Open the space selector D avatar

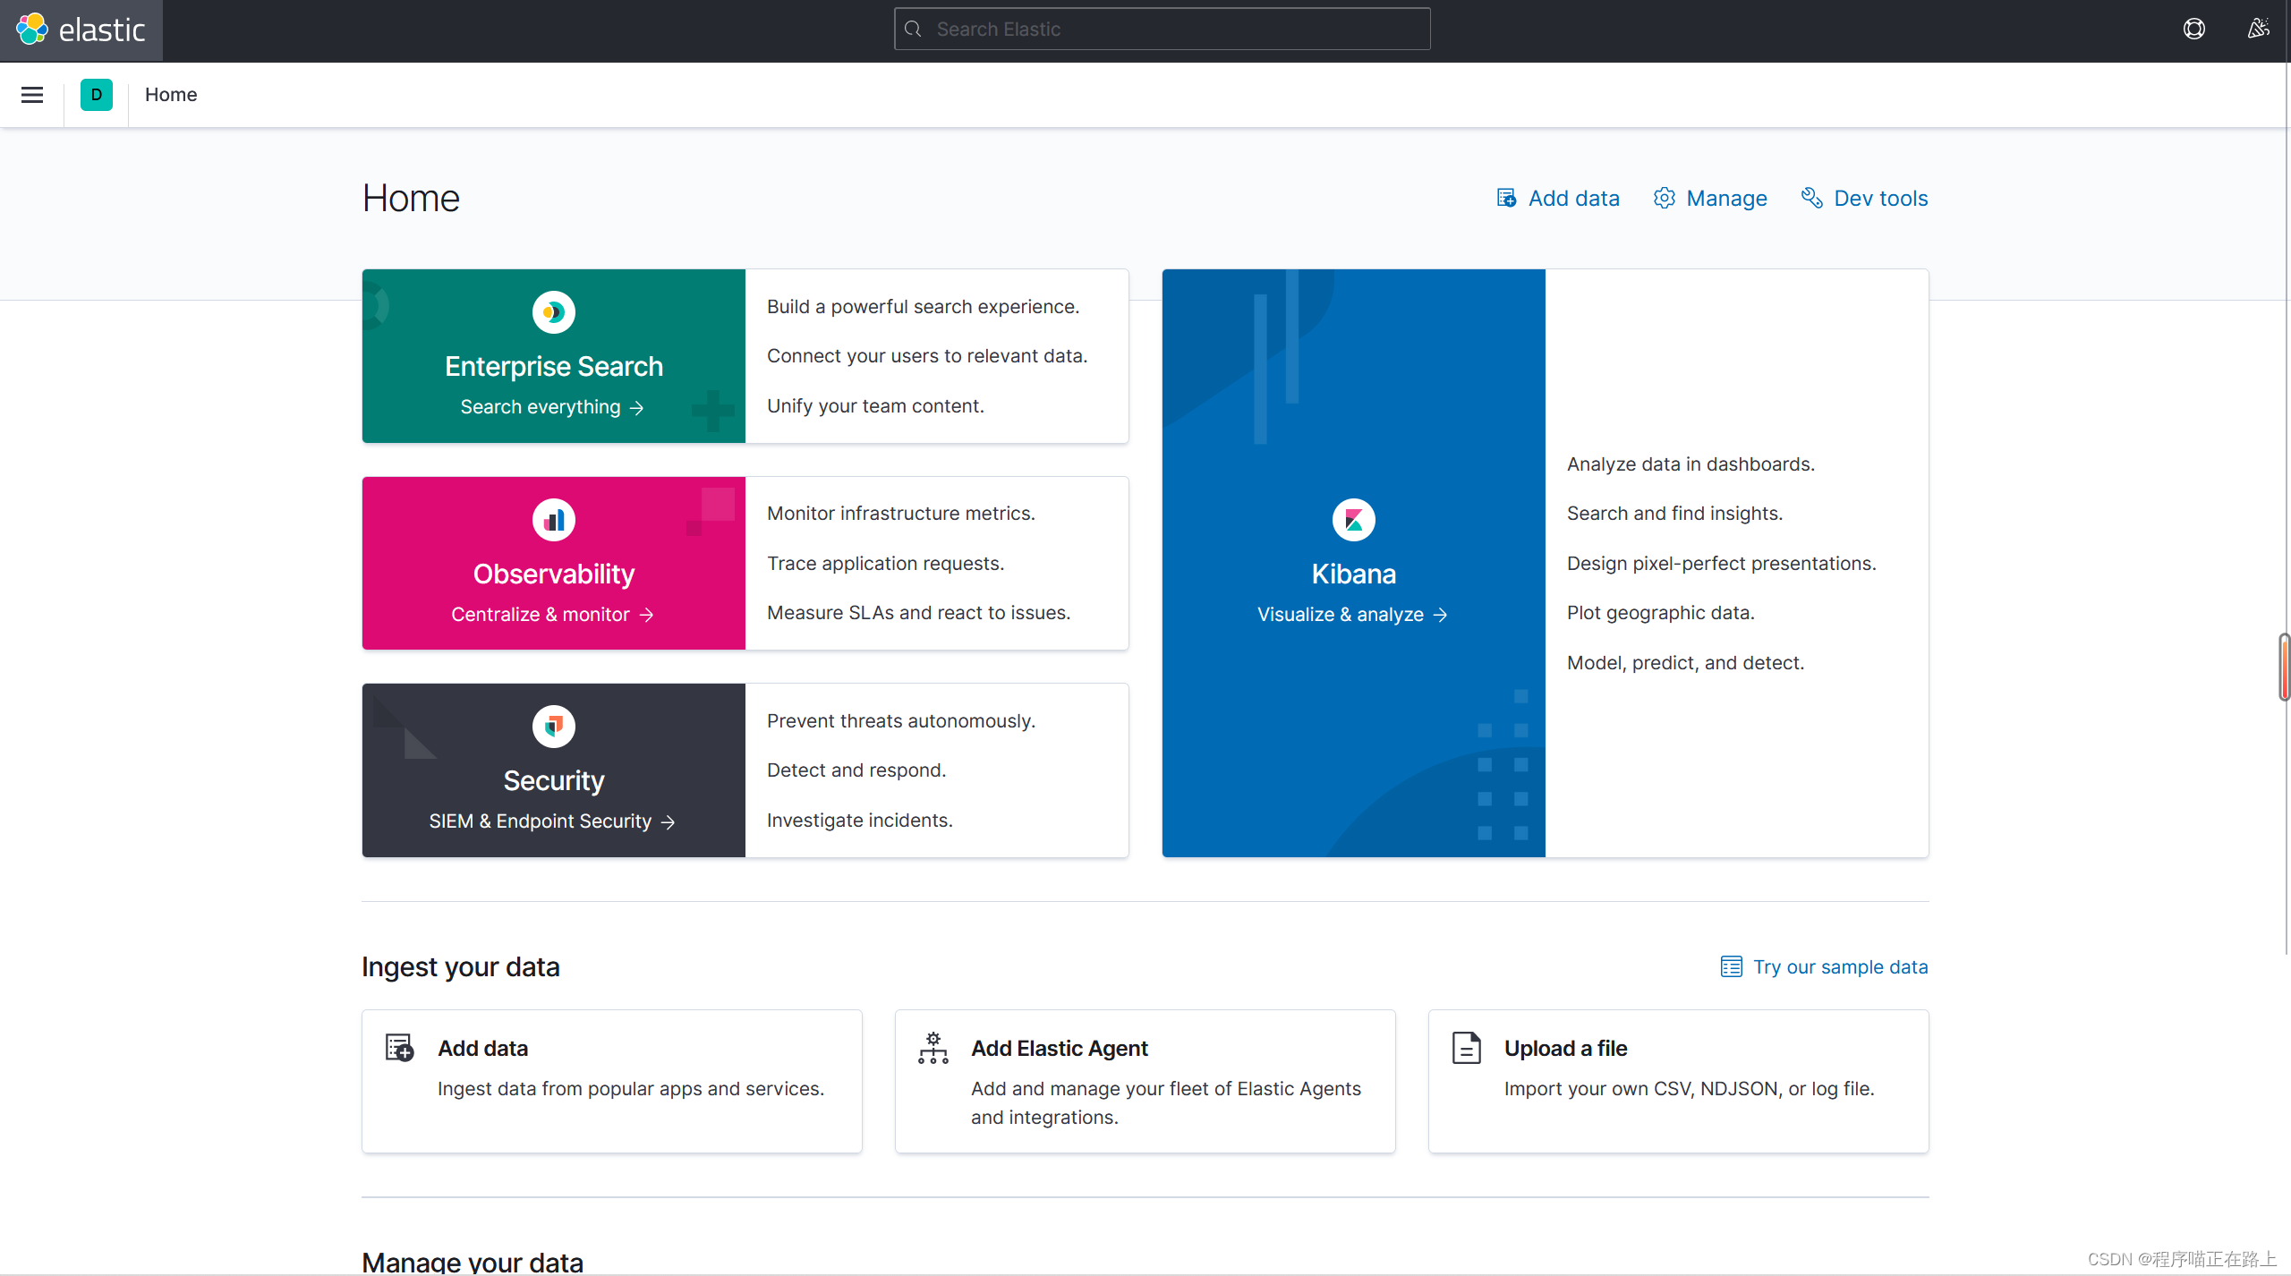(x=97, y=95)
